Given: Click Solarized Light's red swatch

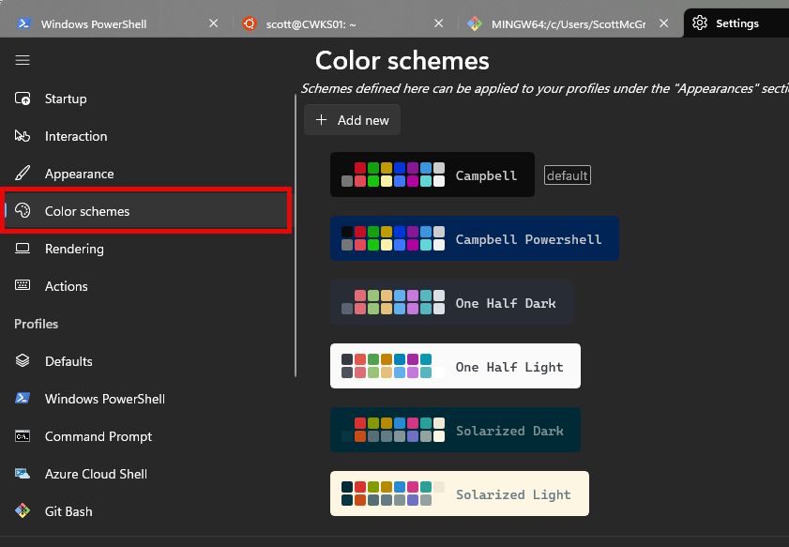Looking at the screenshot, I should 360,487.
